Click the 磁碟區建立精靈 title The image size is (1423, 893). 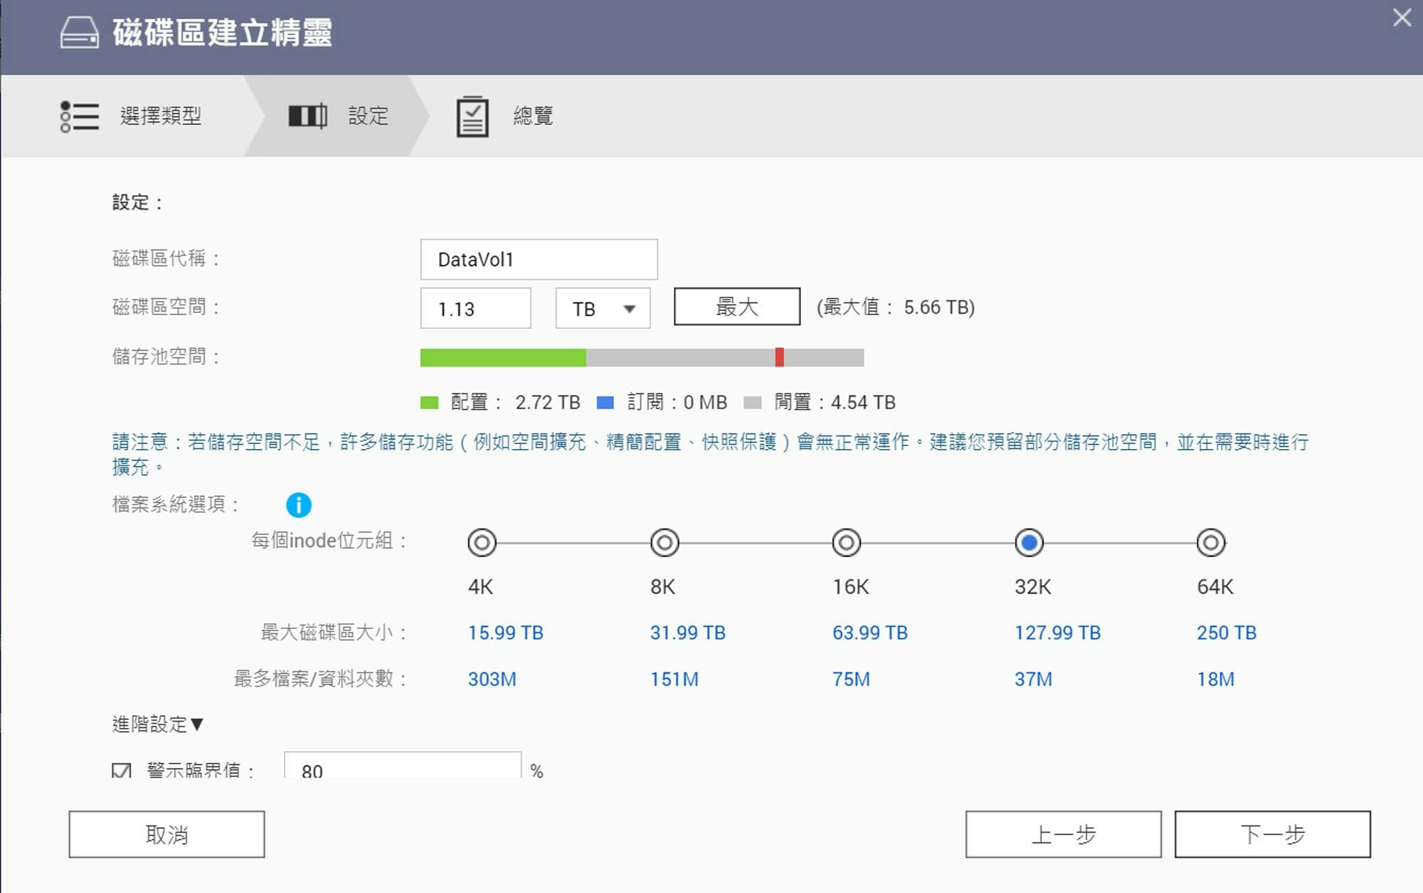[222, 33]
